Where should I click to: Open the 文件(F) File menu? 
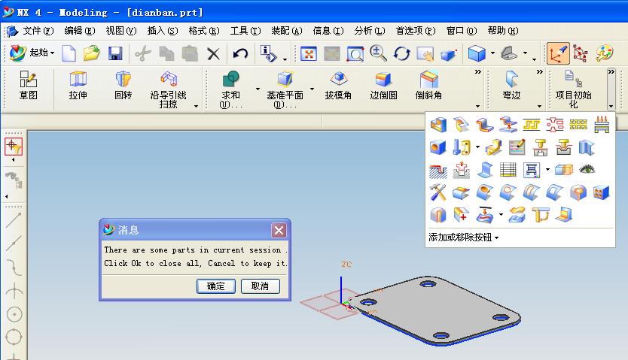point(38,31)
